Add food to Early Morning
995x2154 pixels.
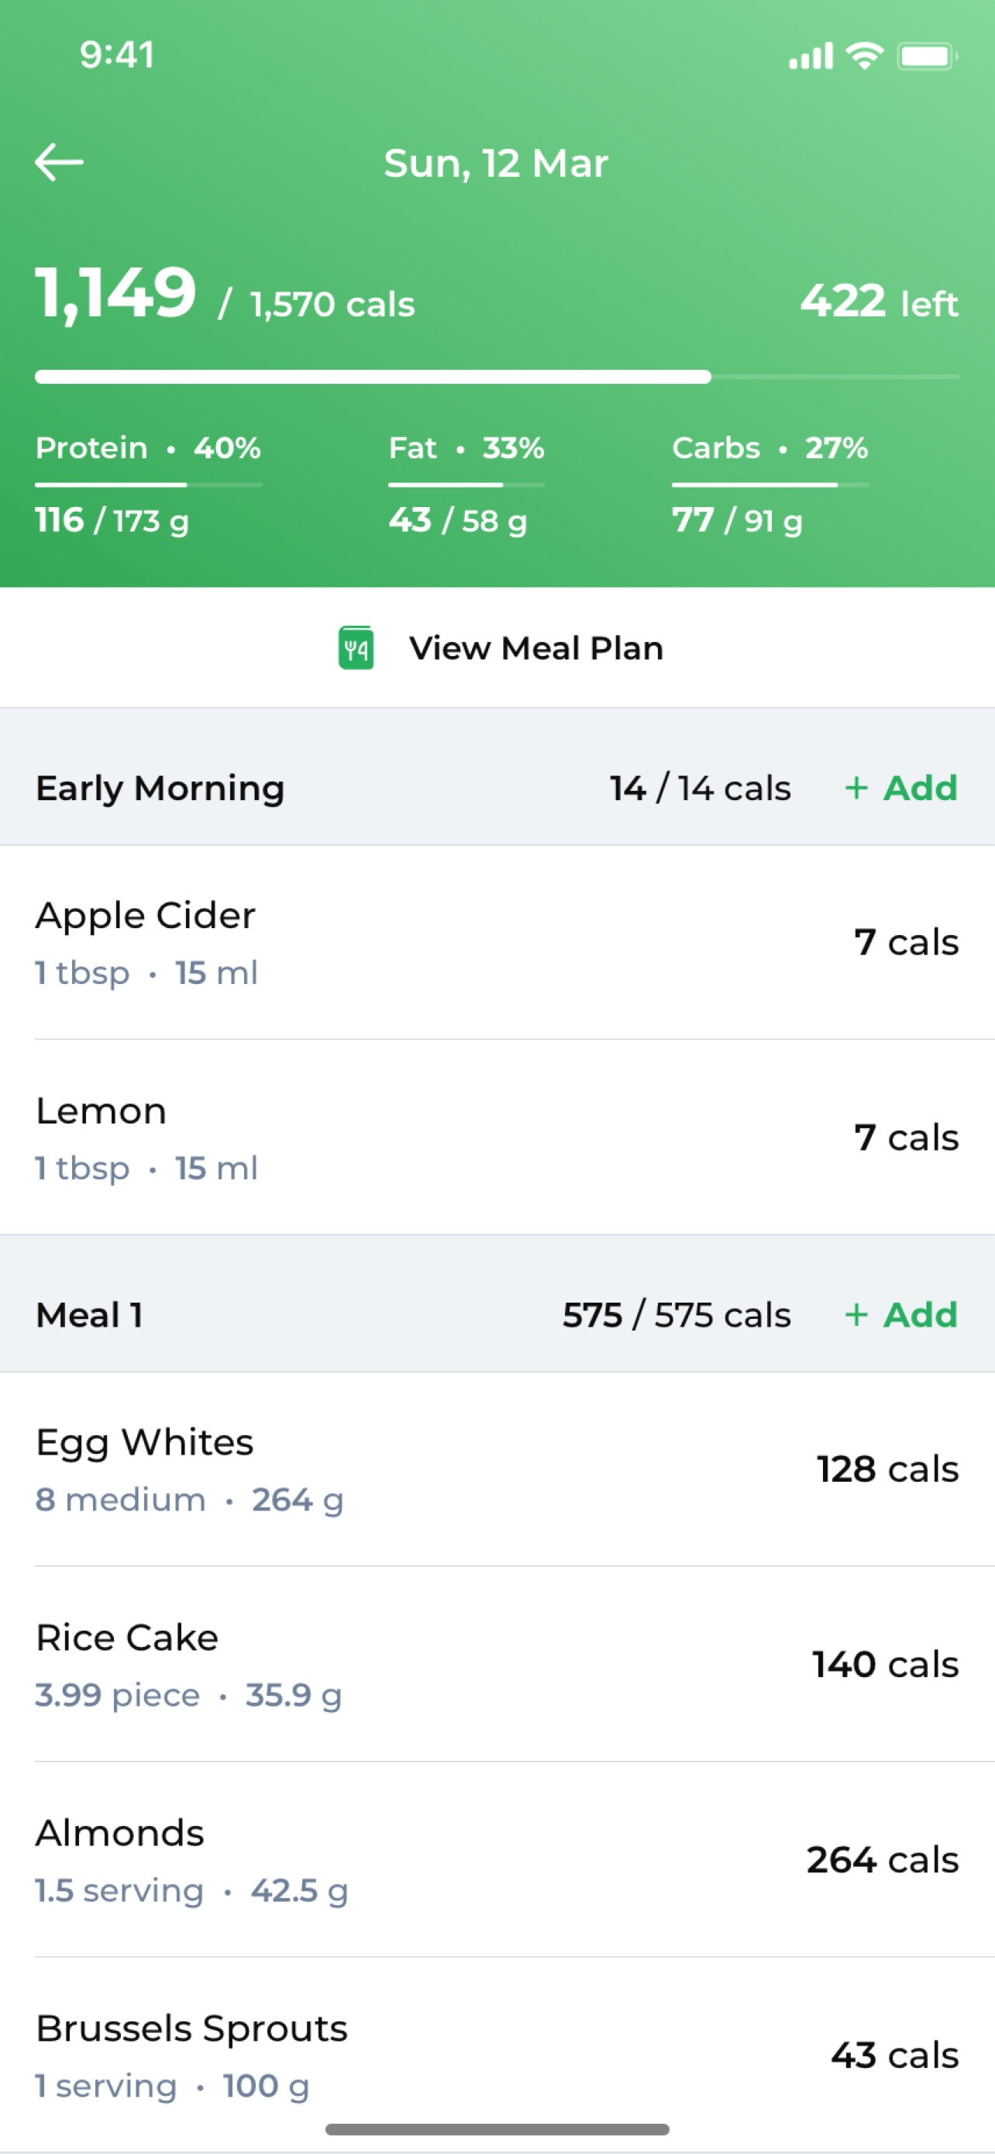(x=901, y=788)
